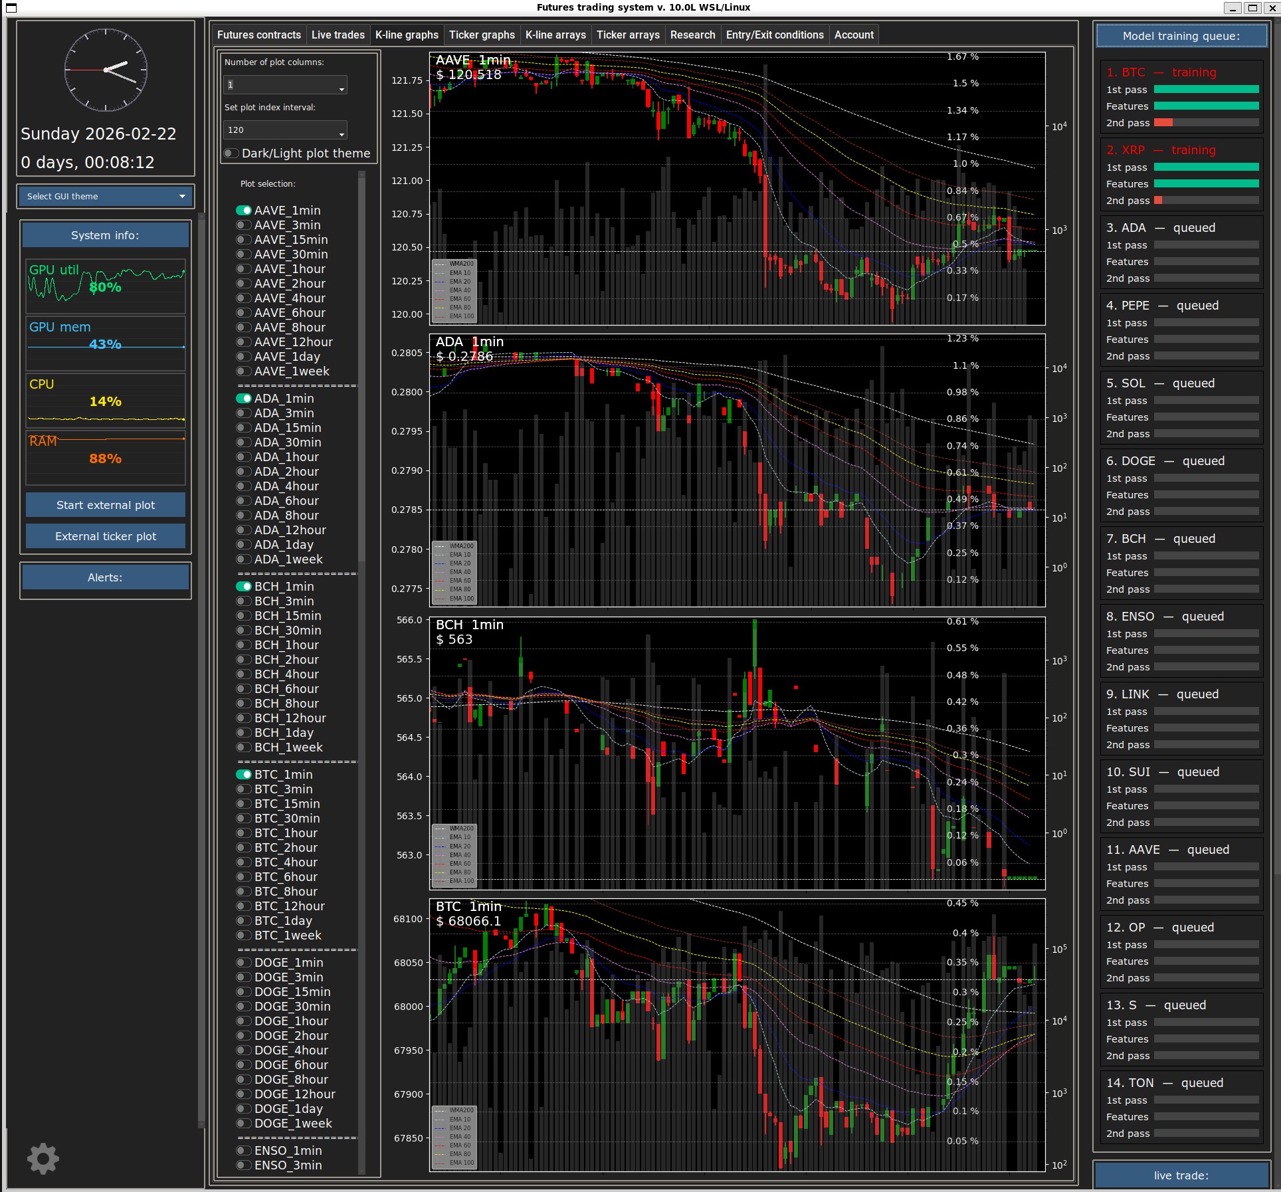This screenshot has height=1192, width=1281.
Task: Click the GPU util graph
Action: (x=106, y=286)
